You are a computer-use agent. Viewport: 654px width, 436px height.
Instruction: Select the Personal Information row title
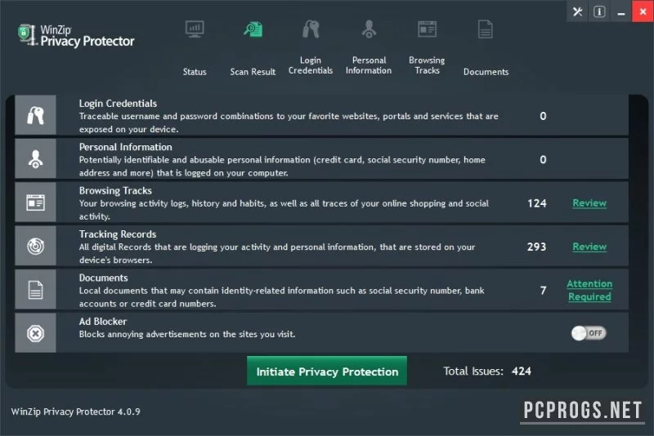(126, 147)
